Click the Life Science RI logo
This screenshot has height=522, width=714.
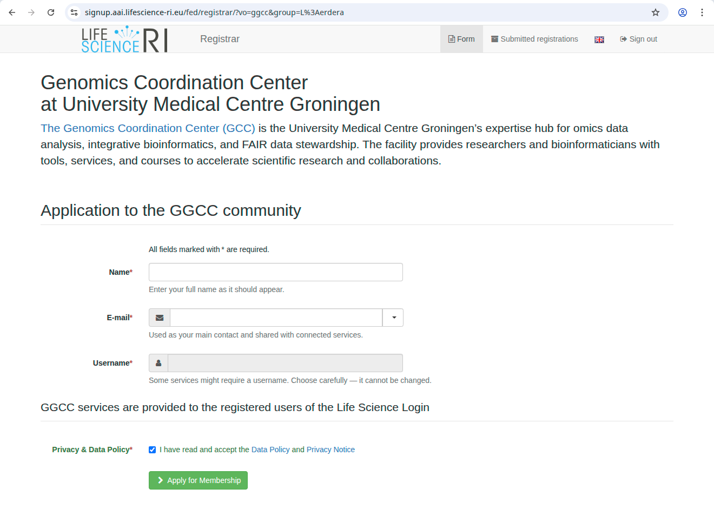[x=124, y=39]
